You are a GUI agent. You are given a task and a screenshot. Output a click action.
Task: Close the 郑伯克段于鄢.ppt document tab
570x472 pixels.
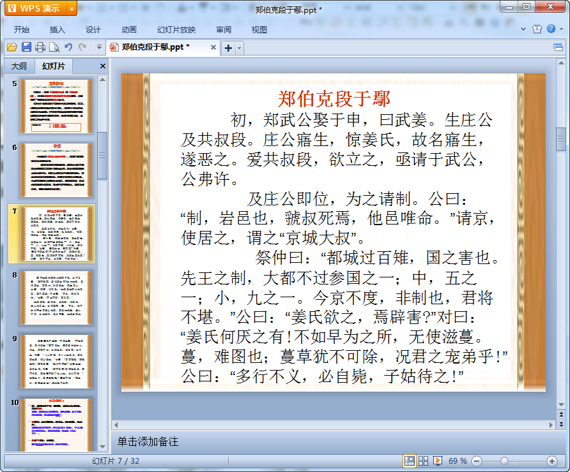point(213,47)
